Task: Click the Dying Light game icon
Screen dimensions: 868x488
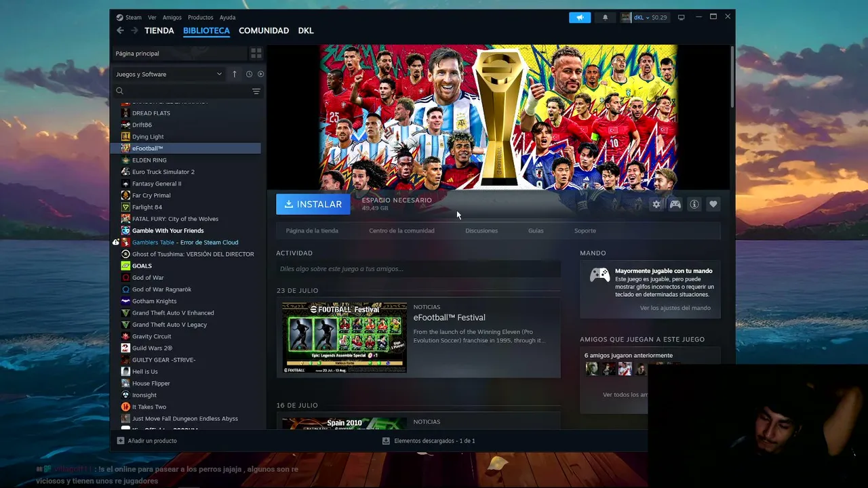Action: point(125,136)
